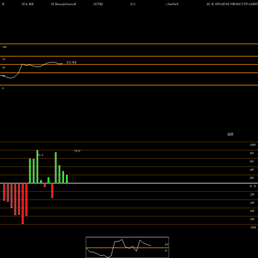This screenshot has height=258, width=258.
Task: Click the '100' label on RSI axis
Action: coord(4,47)
